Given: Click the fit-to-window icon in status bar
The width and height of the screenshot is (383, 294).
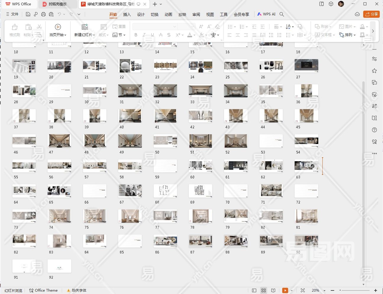Looking at the screenshot, I should pos(303,290).
